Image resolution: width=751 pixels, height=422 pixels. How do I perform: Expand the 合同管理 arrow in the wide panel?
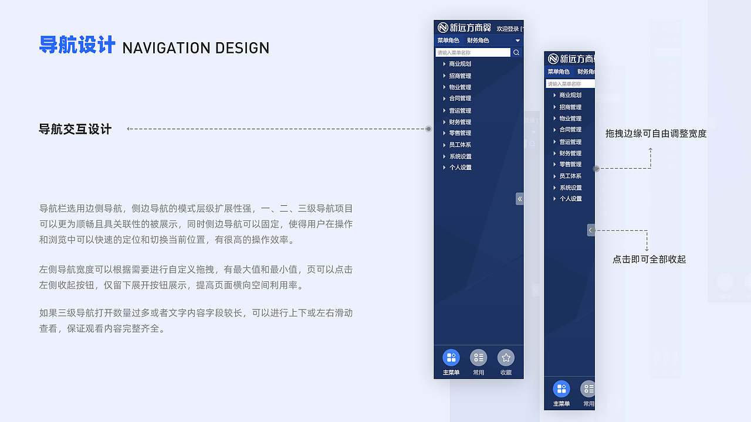point(444,98)
